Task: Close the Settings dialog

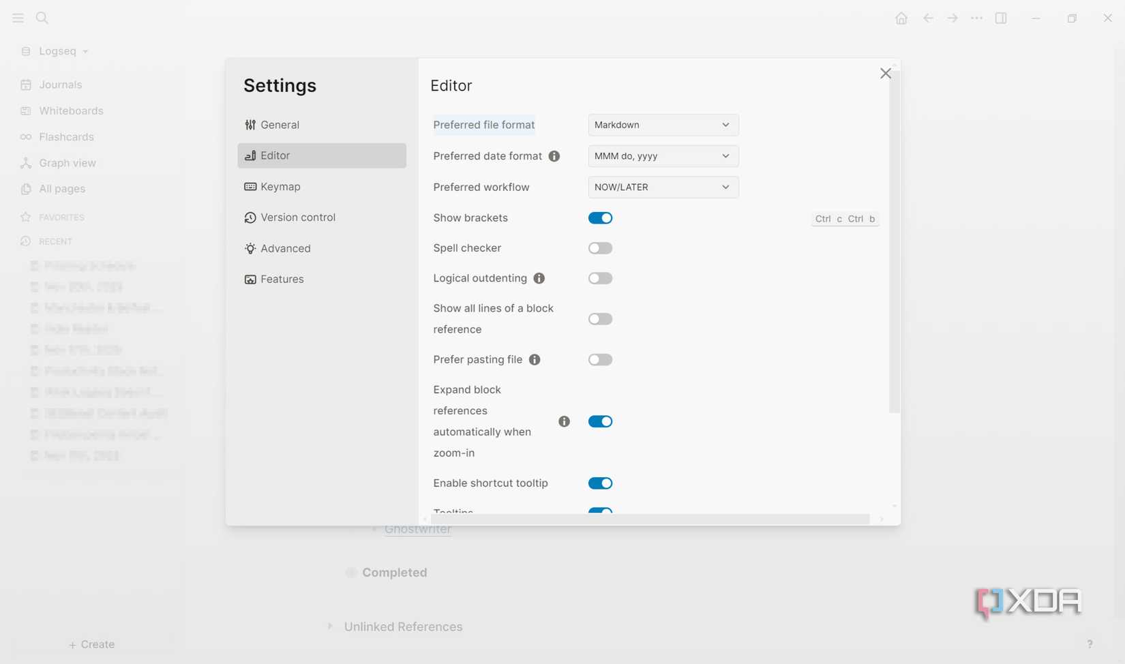Action: point(885,74)
